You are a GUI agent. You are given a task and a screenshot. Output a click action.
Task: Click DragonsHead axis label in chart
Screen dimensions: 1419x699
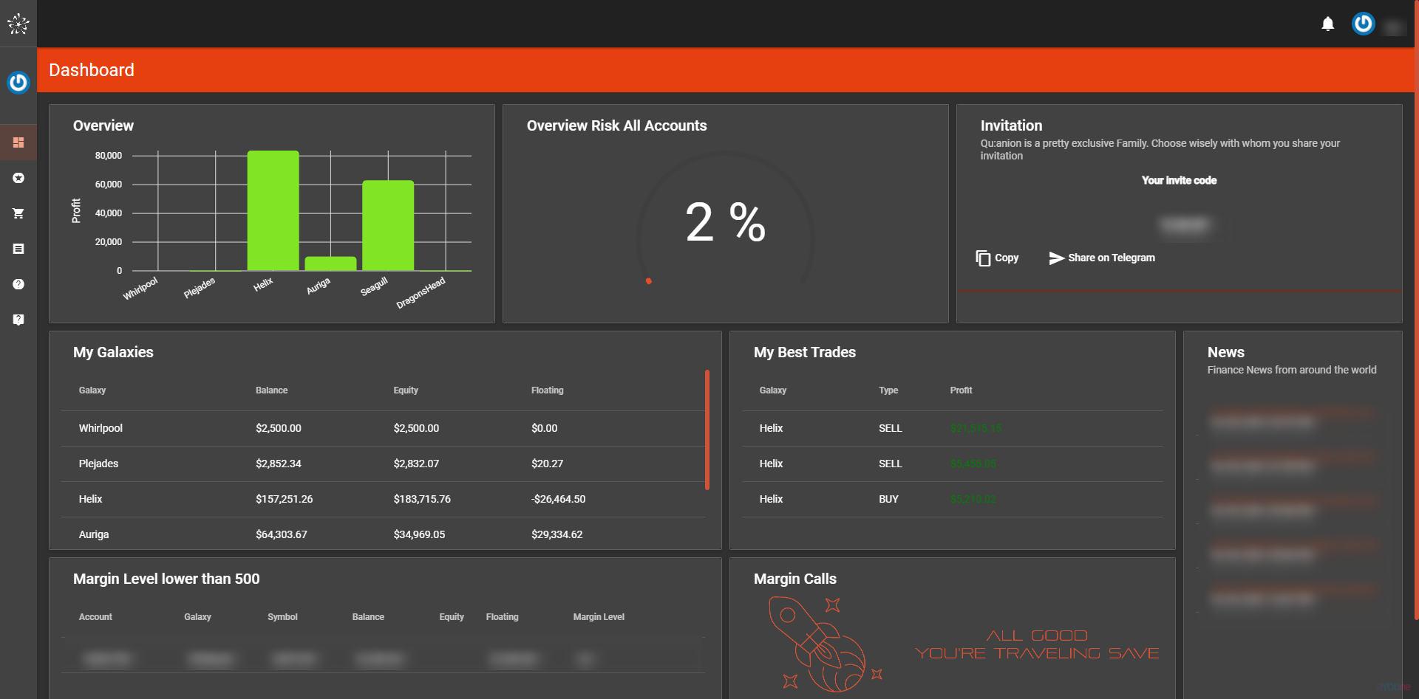coord(421,293)
